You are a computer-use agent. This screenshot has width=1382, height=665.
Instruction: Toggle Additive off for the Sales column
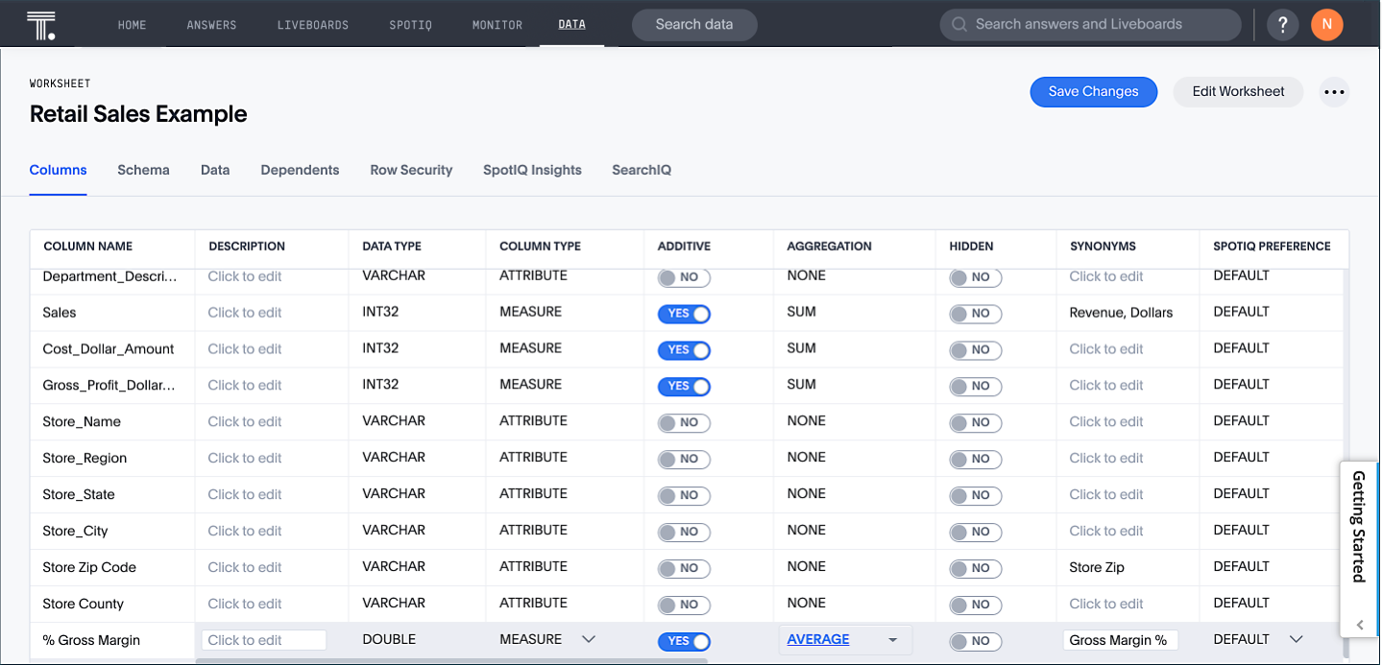(684, 314)
